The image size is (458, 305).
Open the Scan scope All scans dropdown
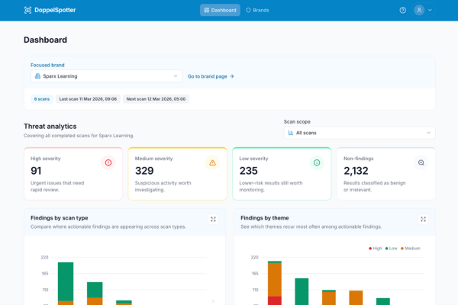click(x=360, y=133)
